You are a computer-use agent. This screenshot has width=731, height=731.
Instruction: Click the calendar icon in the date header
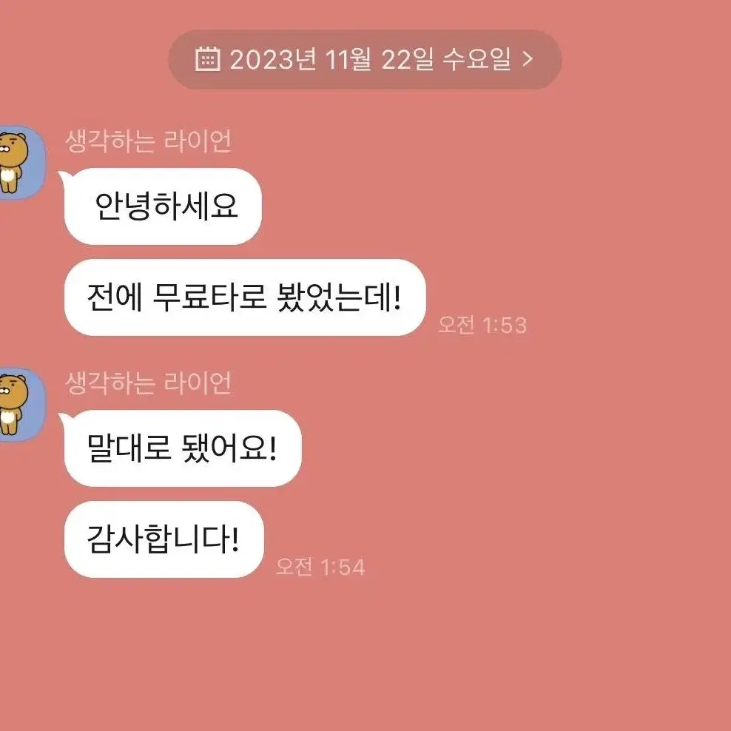tap(207, 58)
